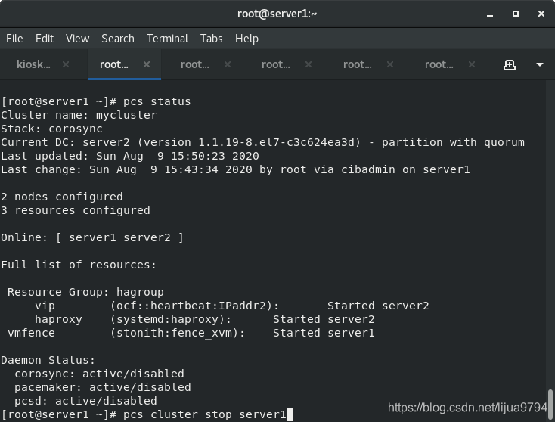The height and width of the screenshot is (422, 555).
Task: Open the Search menu
Action: pos(118,39)
